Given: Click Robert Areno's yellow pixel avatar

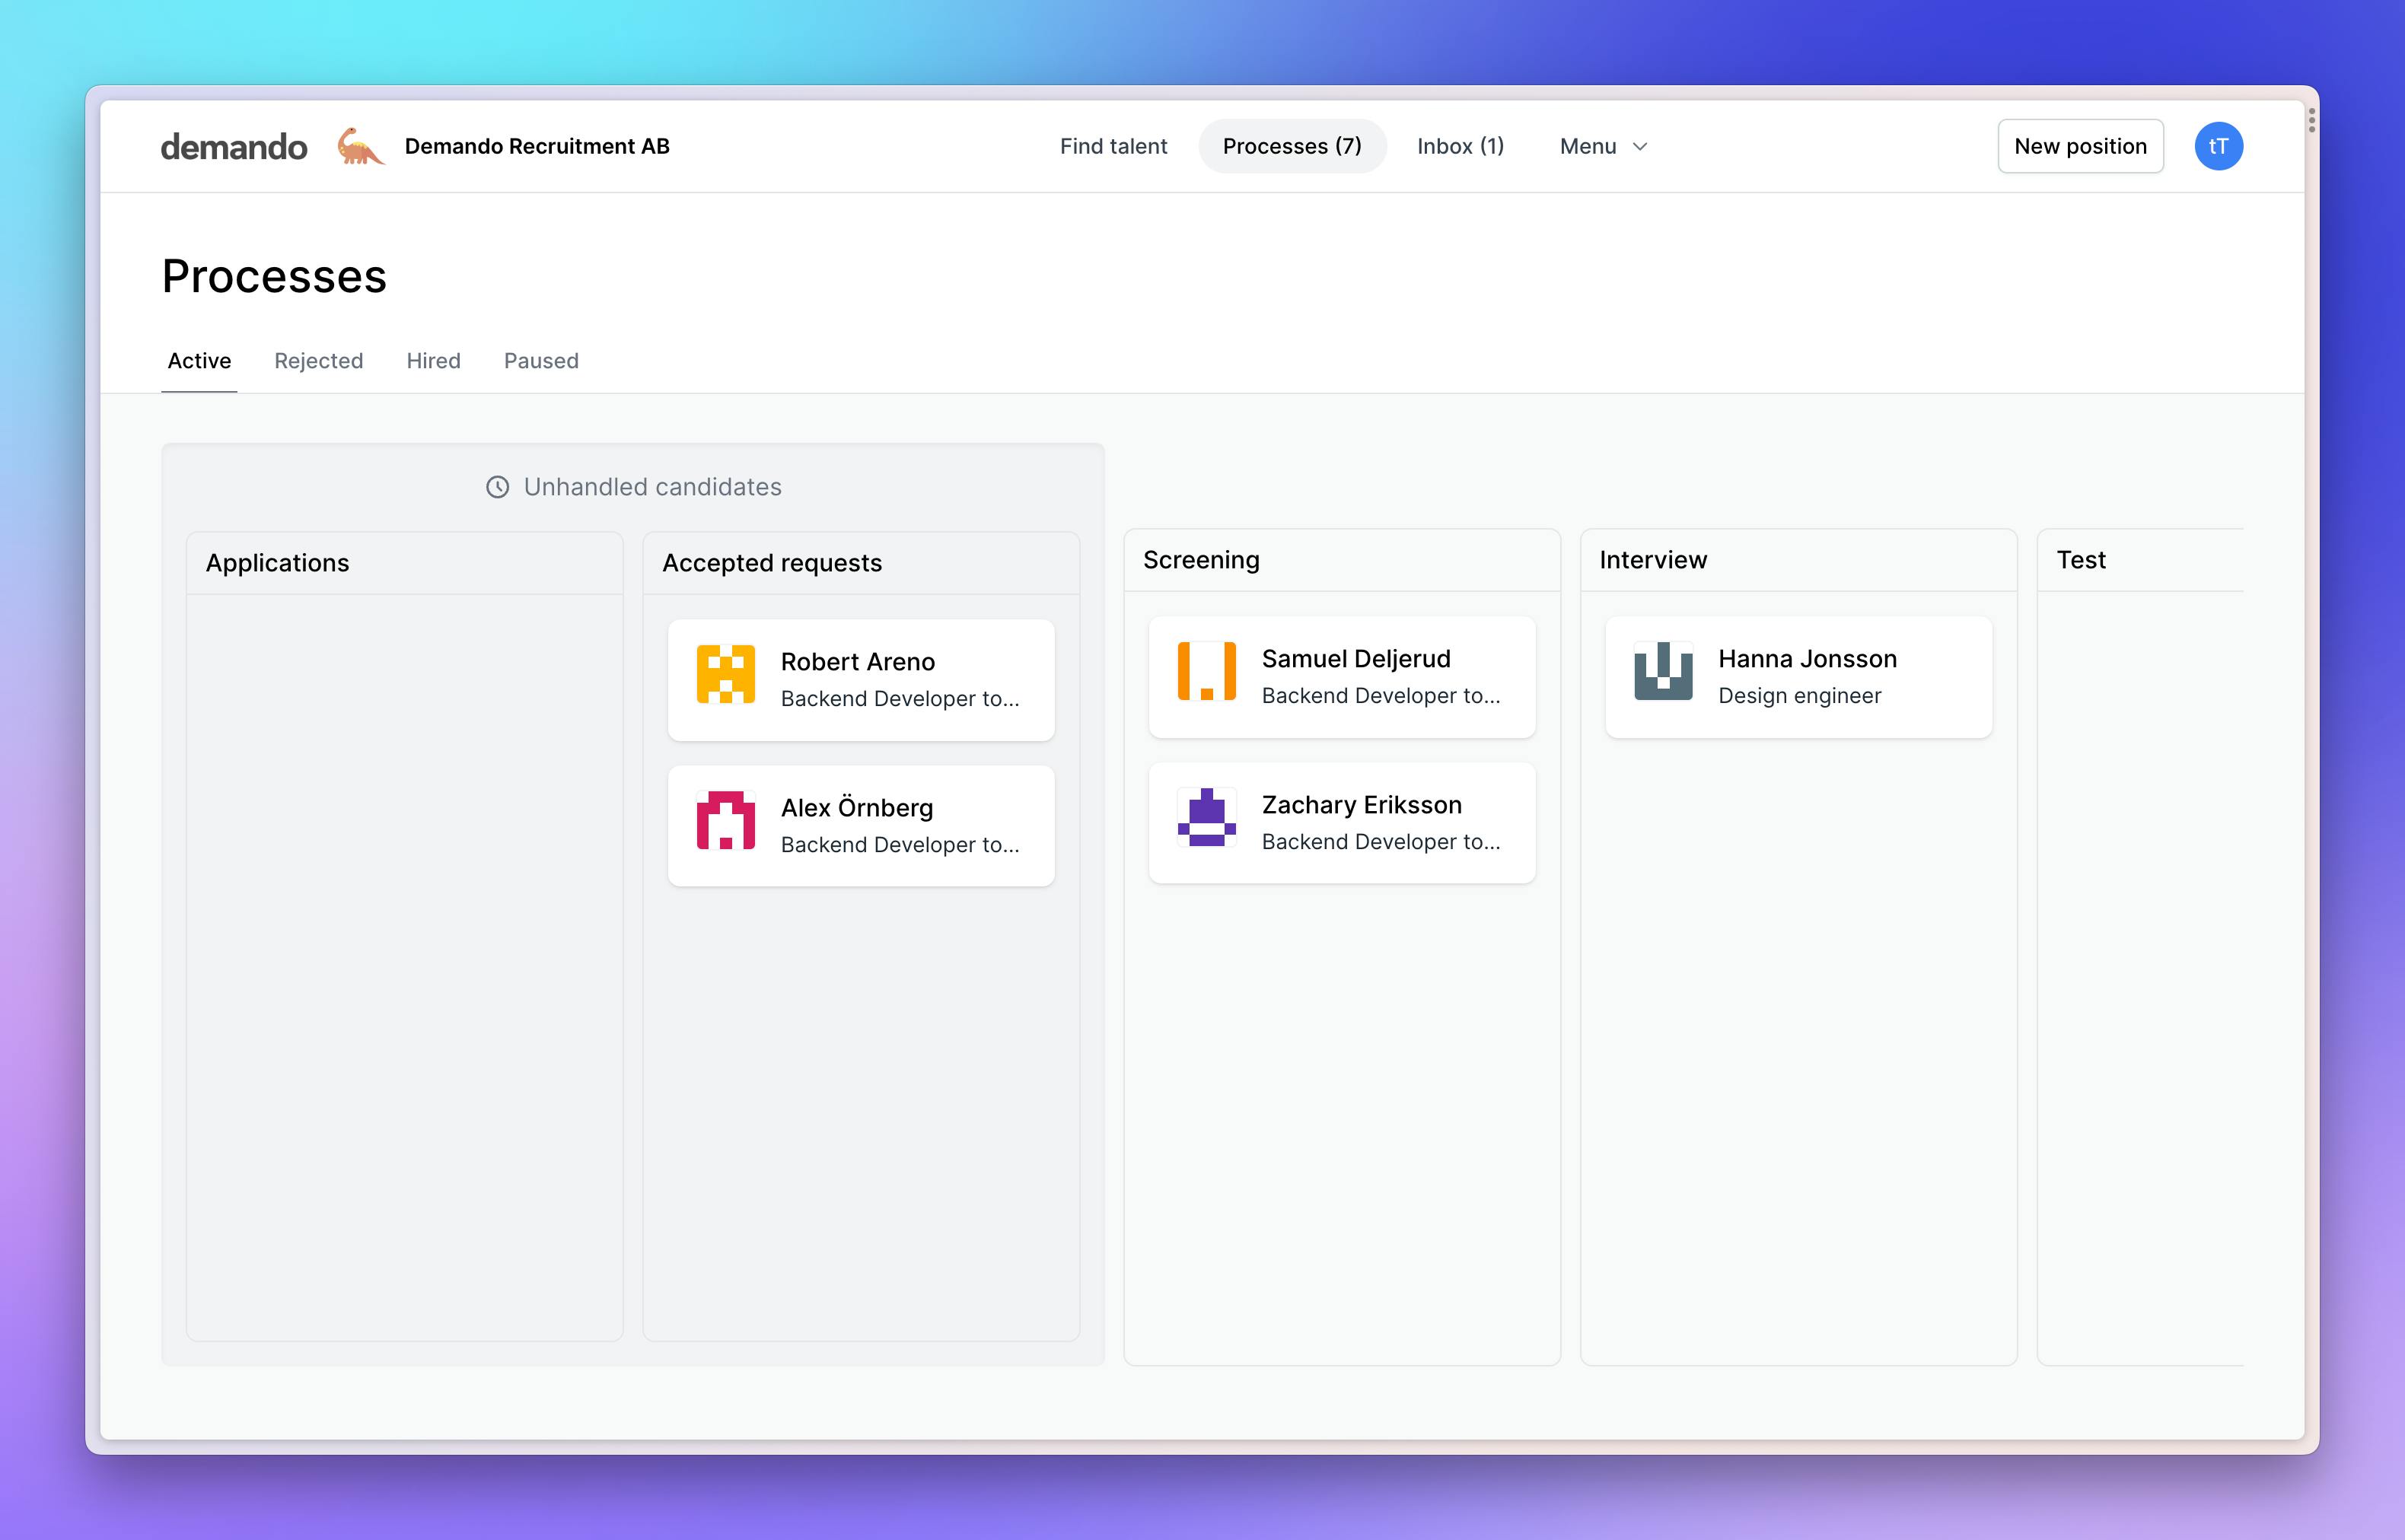Looking at the screenshot, I should click(x=725, y=675).
